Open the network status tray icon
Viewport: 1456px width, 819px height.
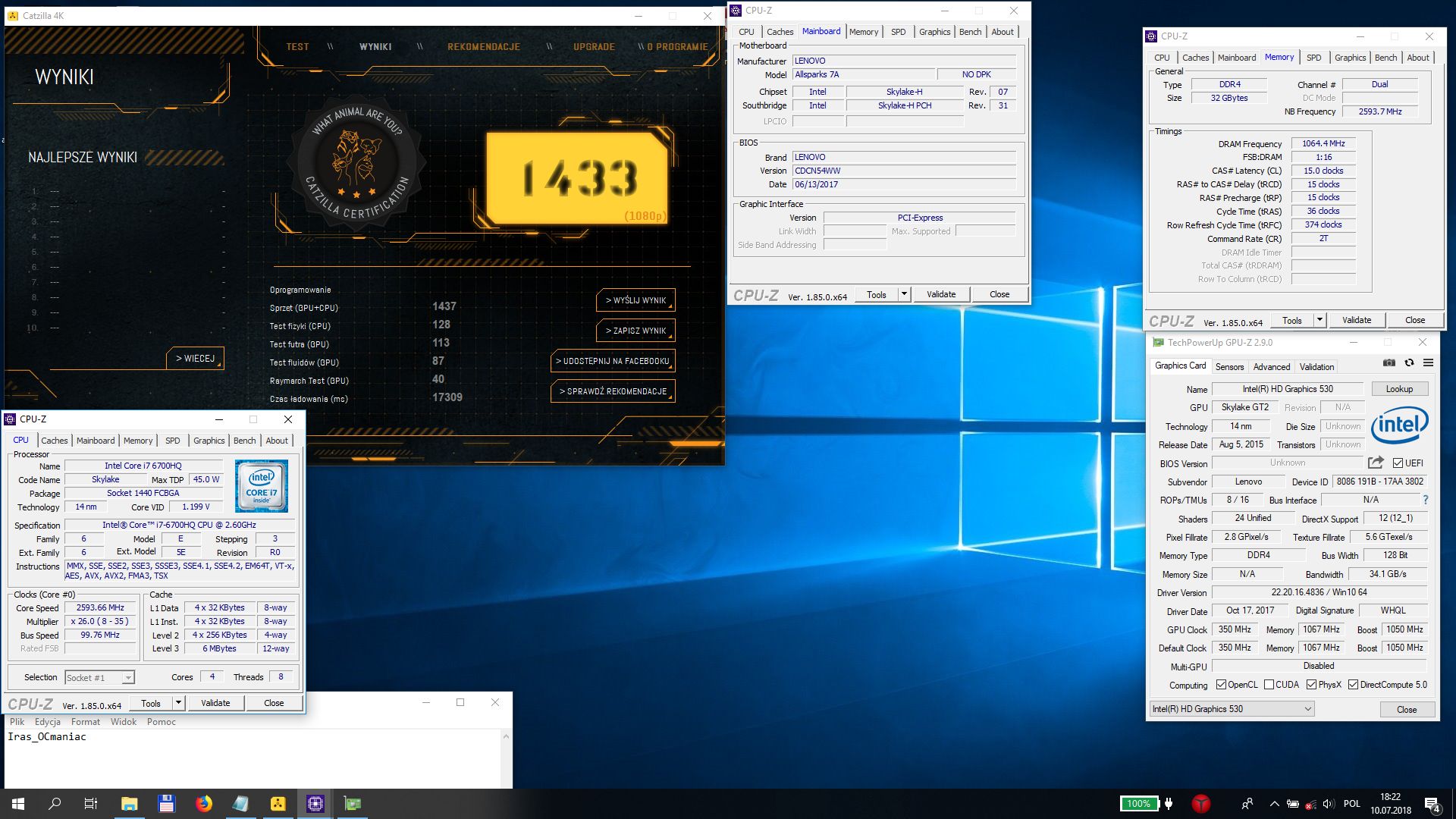[1311, 804]
